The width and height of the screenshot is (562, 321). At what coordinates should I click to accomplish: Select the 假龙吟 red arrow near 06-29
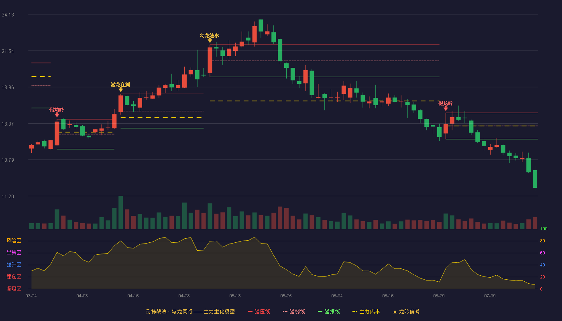coord(446,108)
